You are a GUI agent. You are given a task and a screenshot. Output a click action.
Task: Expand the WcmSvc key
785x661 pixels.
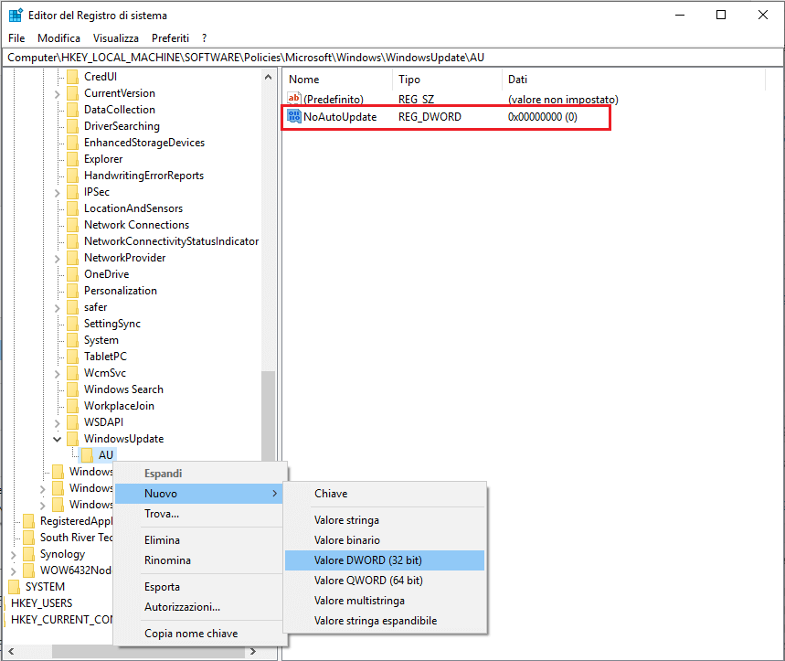point(57,374)
